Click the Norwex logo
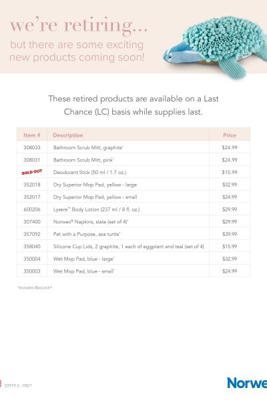The image size is (267, 400). point(247,383)
